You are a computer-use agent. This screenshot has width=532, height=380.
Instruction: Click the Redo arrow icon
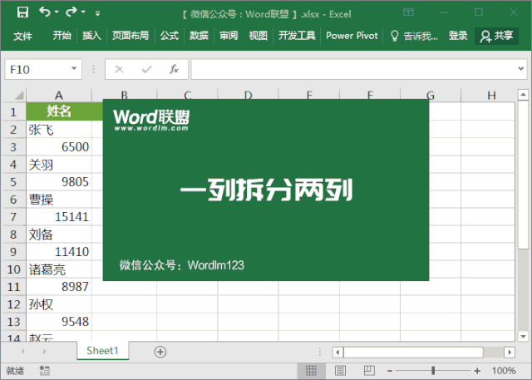71,12
